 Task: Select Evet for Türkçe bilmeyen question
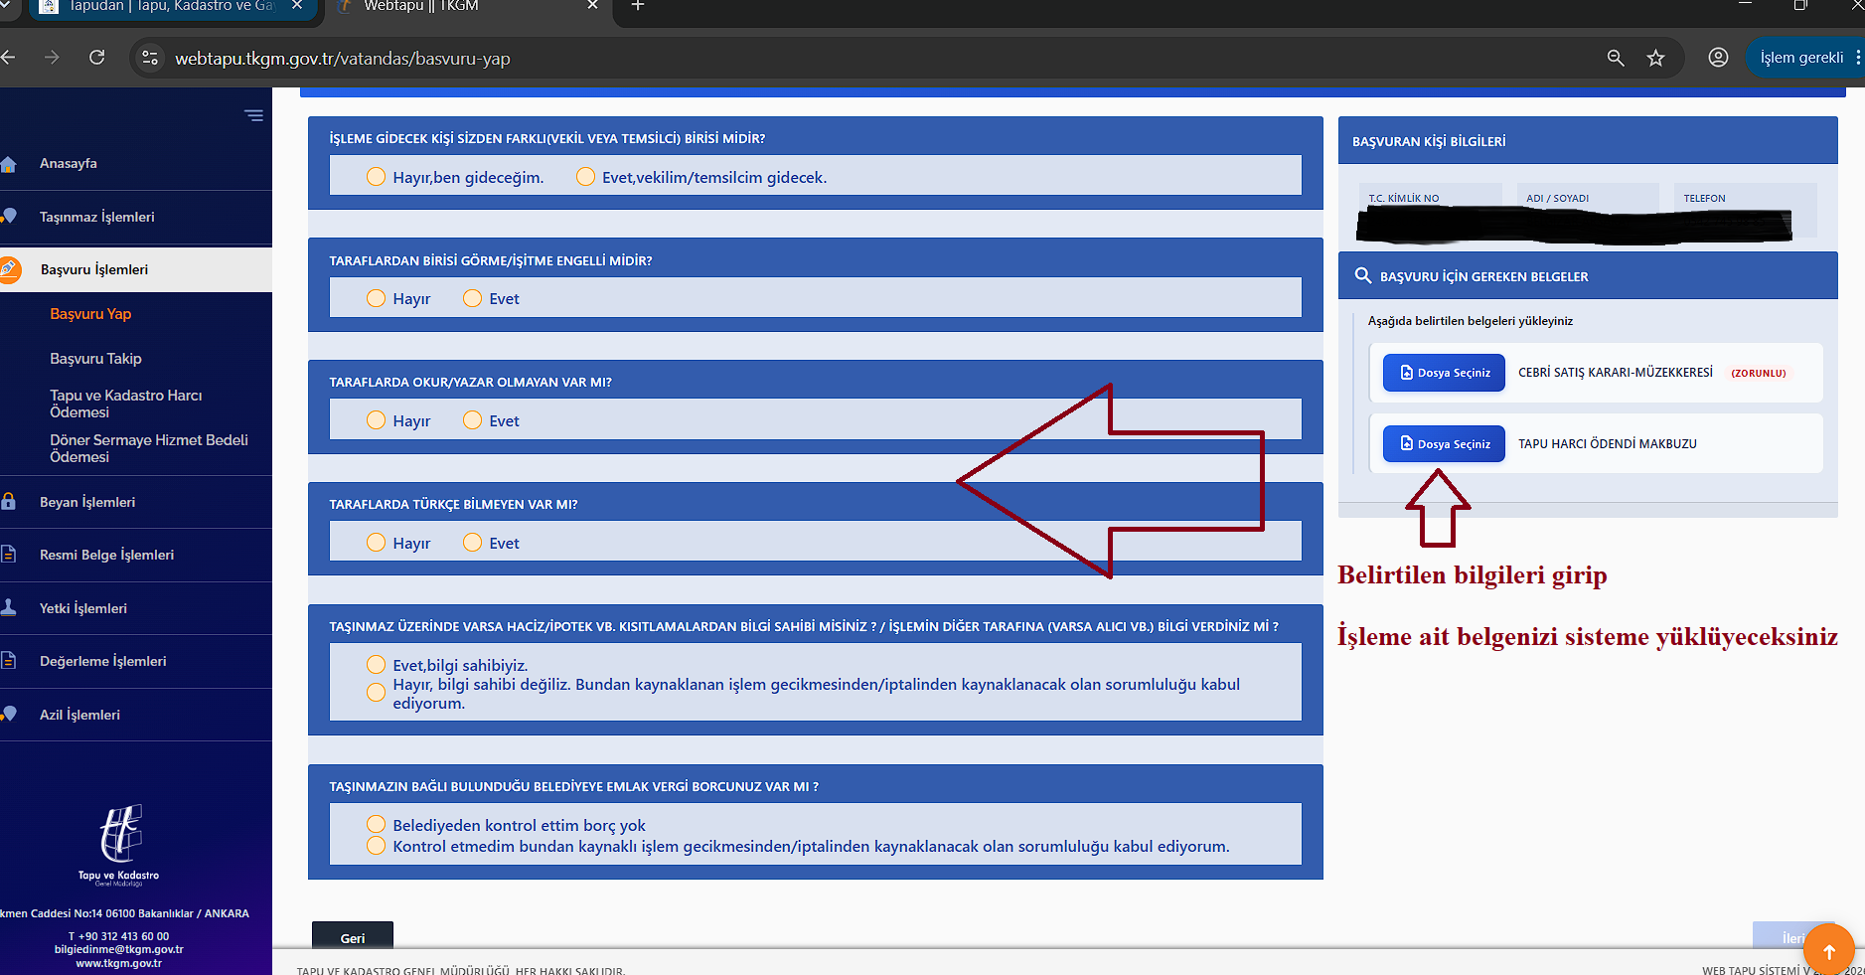[472, 543]
